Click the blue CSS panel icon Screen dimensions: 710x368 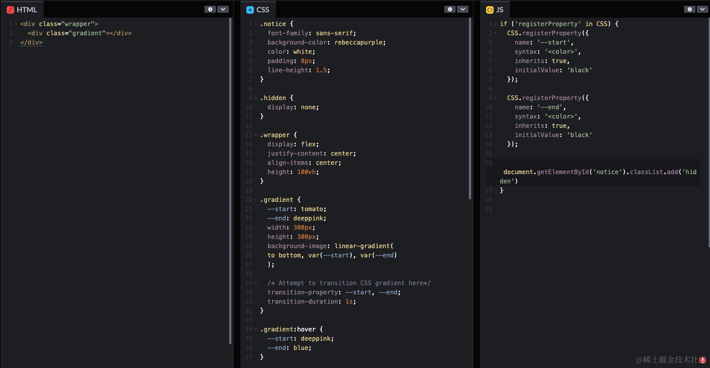coord(250,10)
